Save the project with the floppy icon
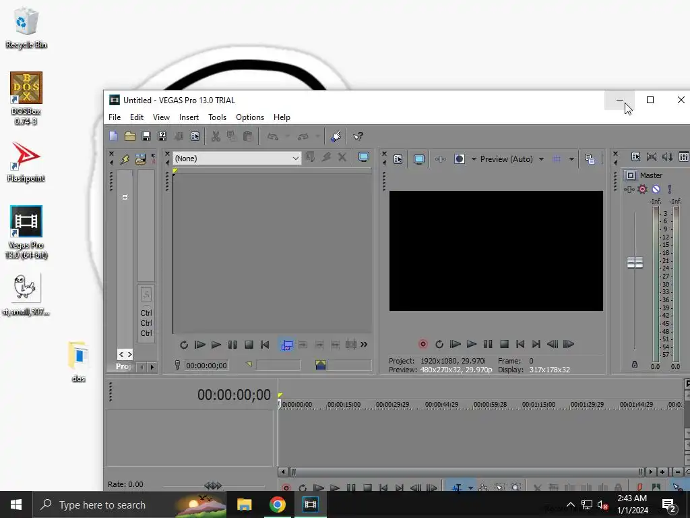 [x=146, y=136]
